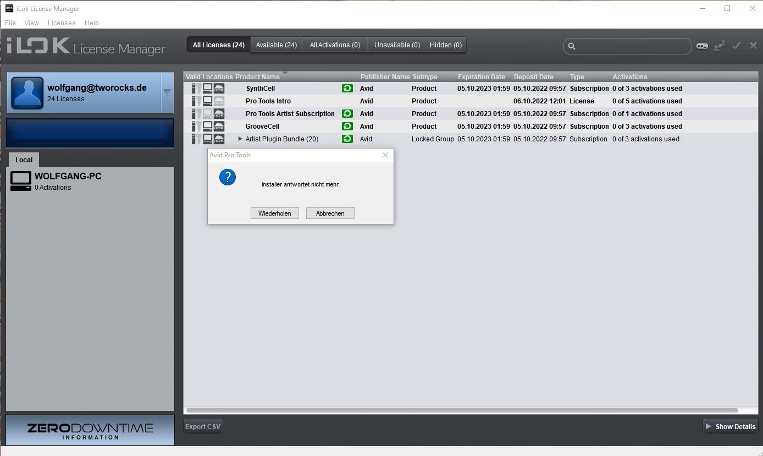The image size is (763, 456).
Task: Sort by Valid Locations column header
Action: [x=209, y=77]
